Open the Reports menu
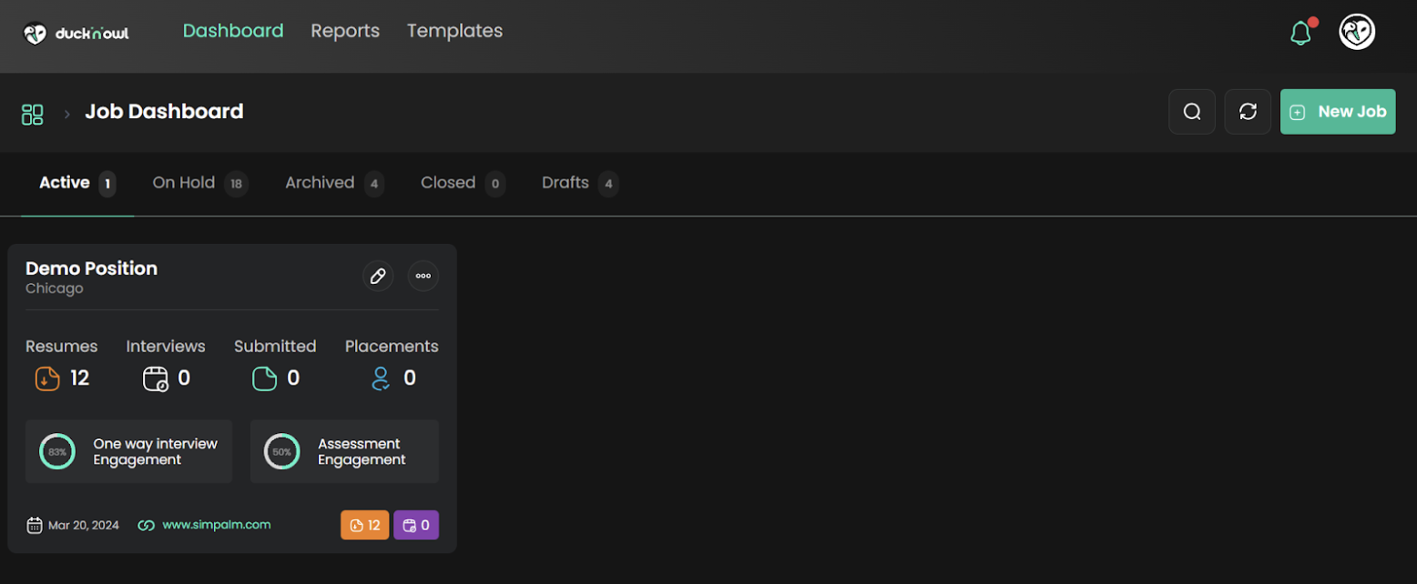Image resolution: width=1417 pixels, height=584 pixels. [x=345, y=31]
